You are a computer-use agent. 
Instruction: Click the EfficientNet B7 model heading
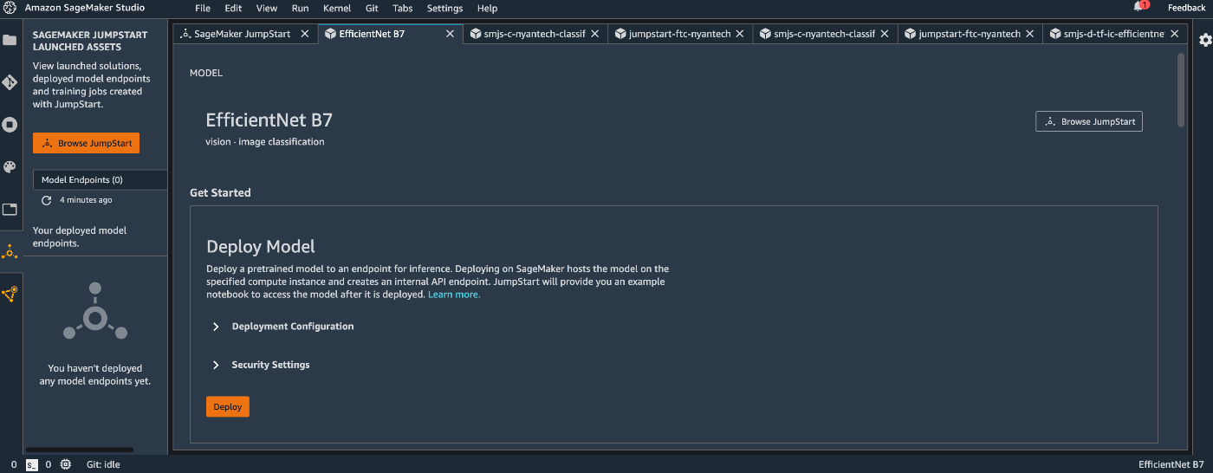[269, 120]
